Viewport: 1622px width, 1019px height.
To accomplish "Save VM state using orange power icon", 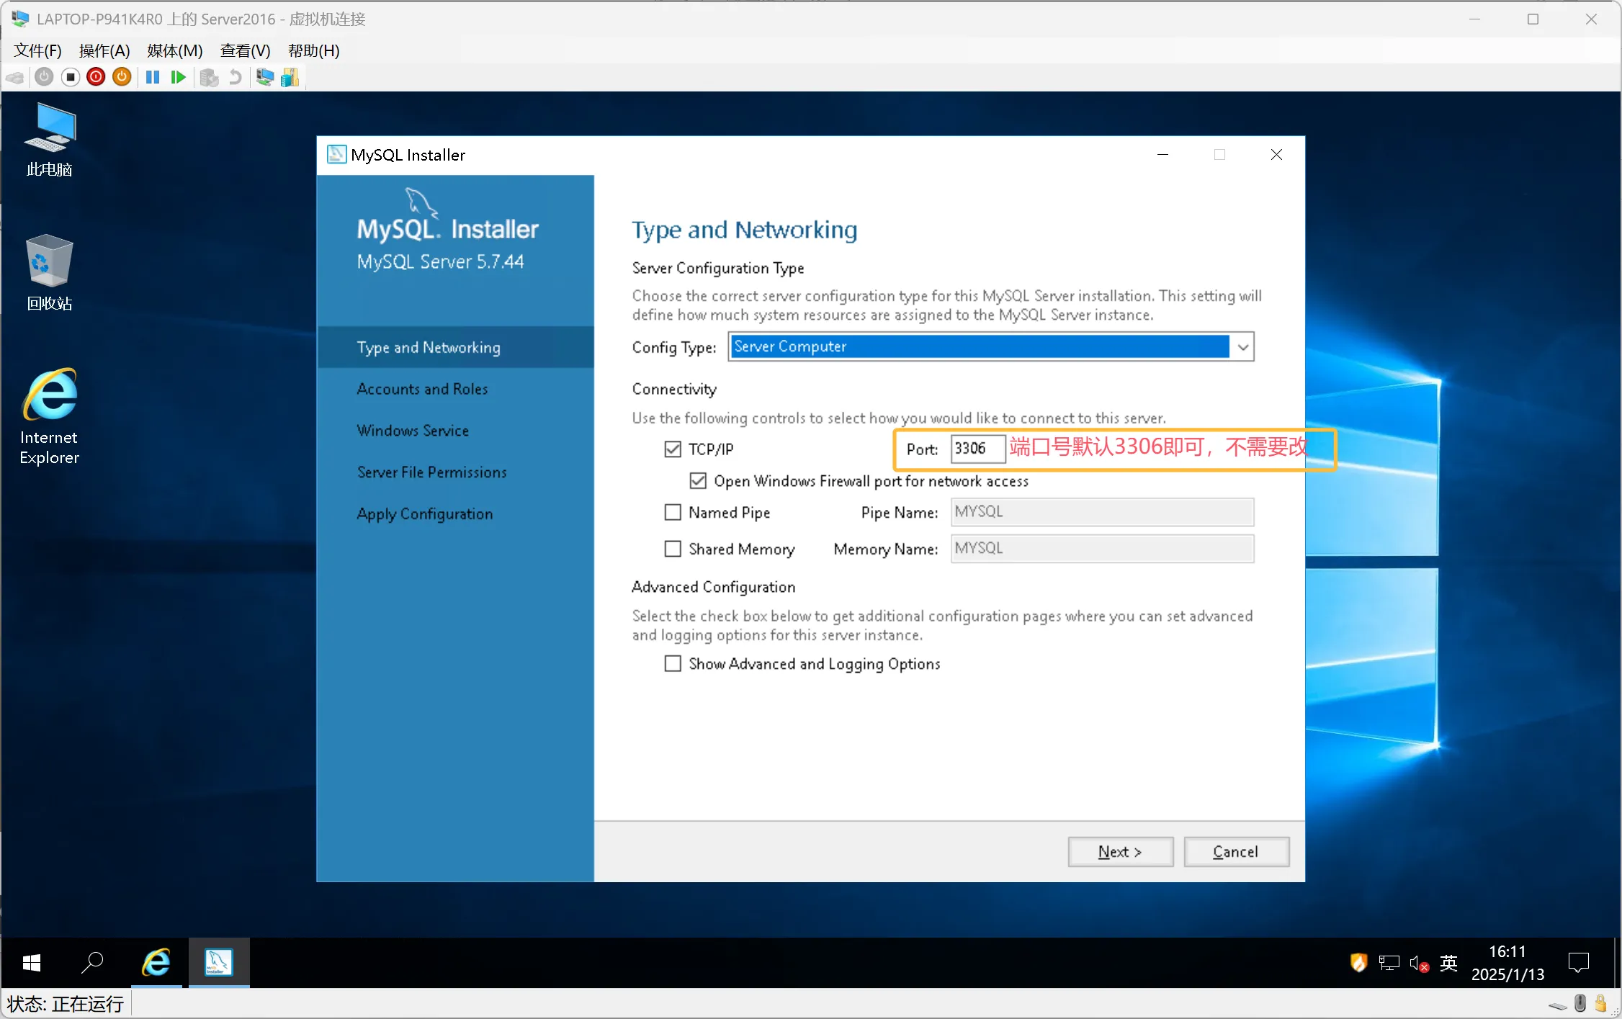I will (122, 77).
